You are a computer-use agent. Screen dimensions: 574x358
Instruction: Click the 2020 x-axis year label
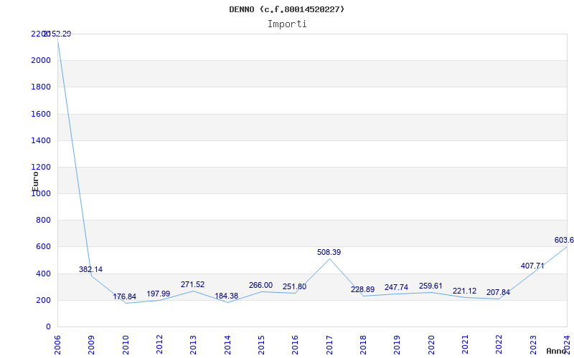point(431,344)
